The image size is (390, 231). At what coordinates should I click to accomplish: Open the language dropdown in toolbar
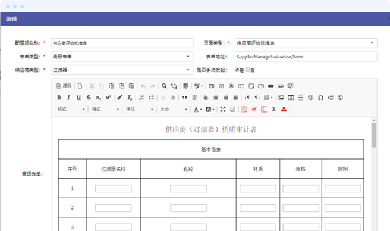click(268, 98)
